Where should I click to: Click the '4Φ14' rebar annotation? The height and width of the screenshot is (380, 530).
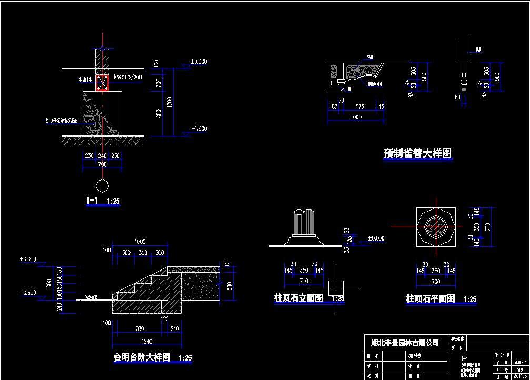click(x=85, y=79)
